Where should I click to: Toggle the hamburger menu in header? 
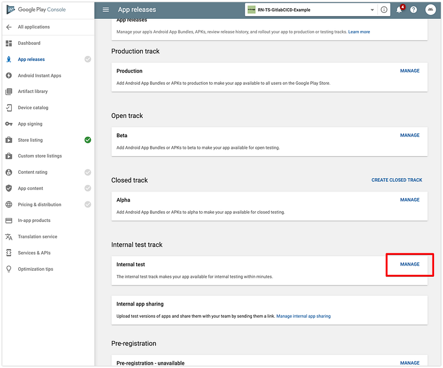pyautogui.click(x=106, y=10)
